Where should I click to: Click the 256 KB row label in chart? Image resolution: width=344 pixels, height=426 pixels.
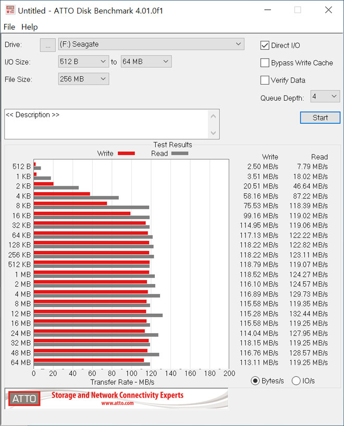tap(19, 255)
